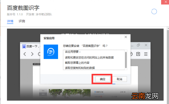Click the 该应用想要 heading text
The height and width of the screenshot is (104, 169).
(73, 52)
